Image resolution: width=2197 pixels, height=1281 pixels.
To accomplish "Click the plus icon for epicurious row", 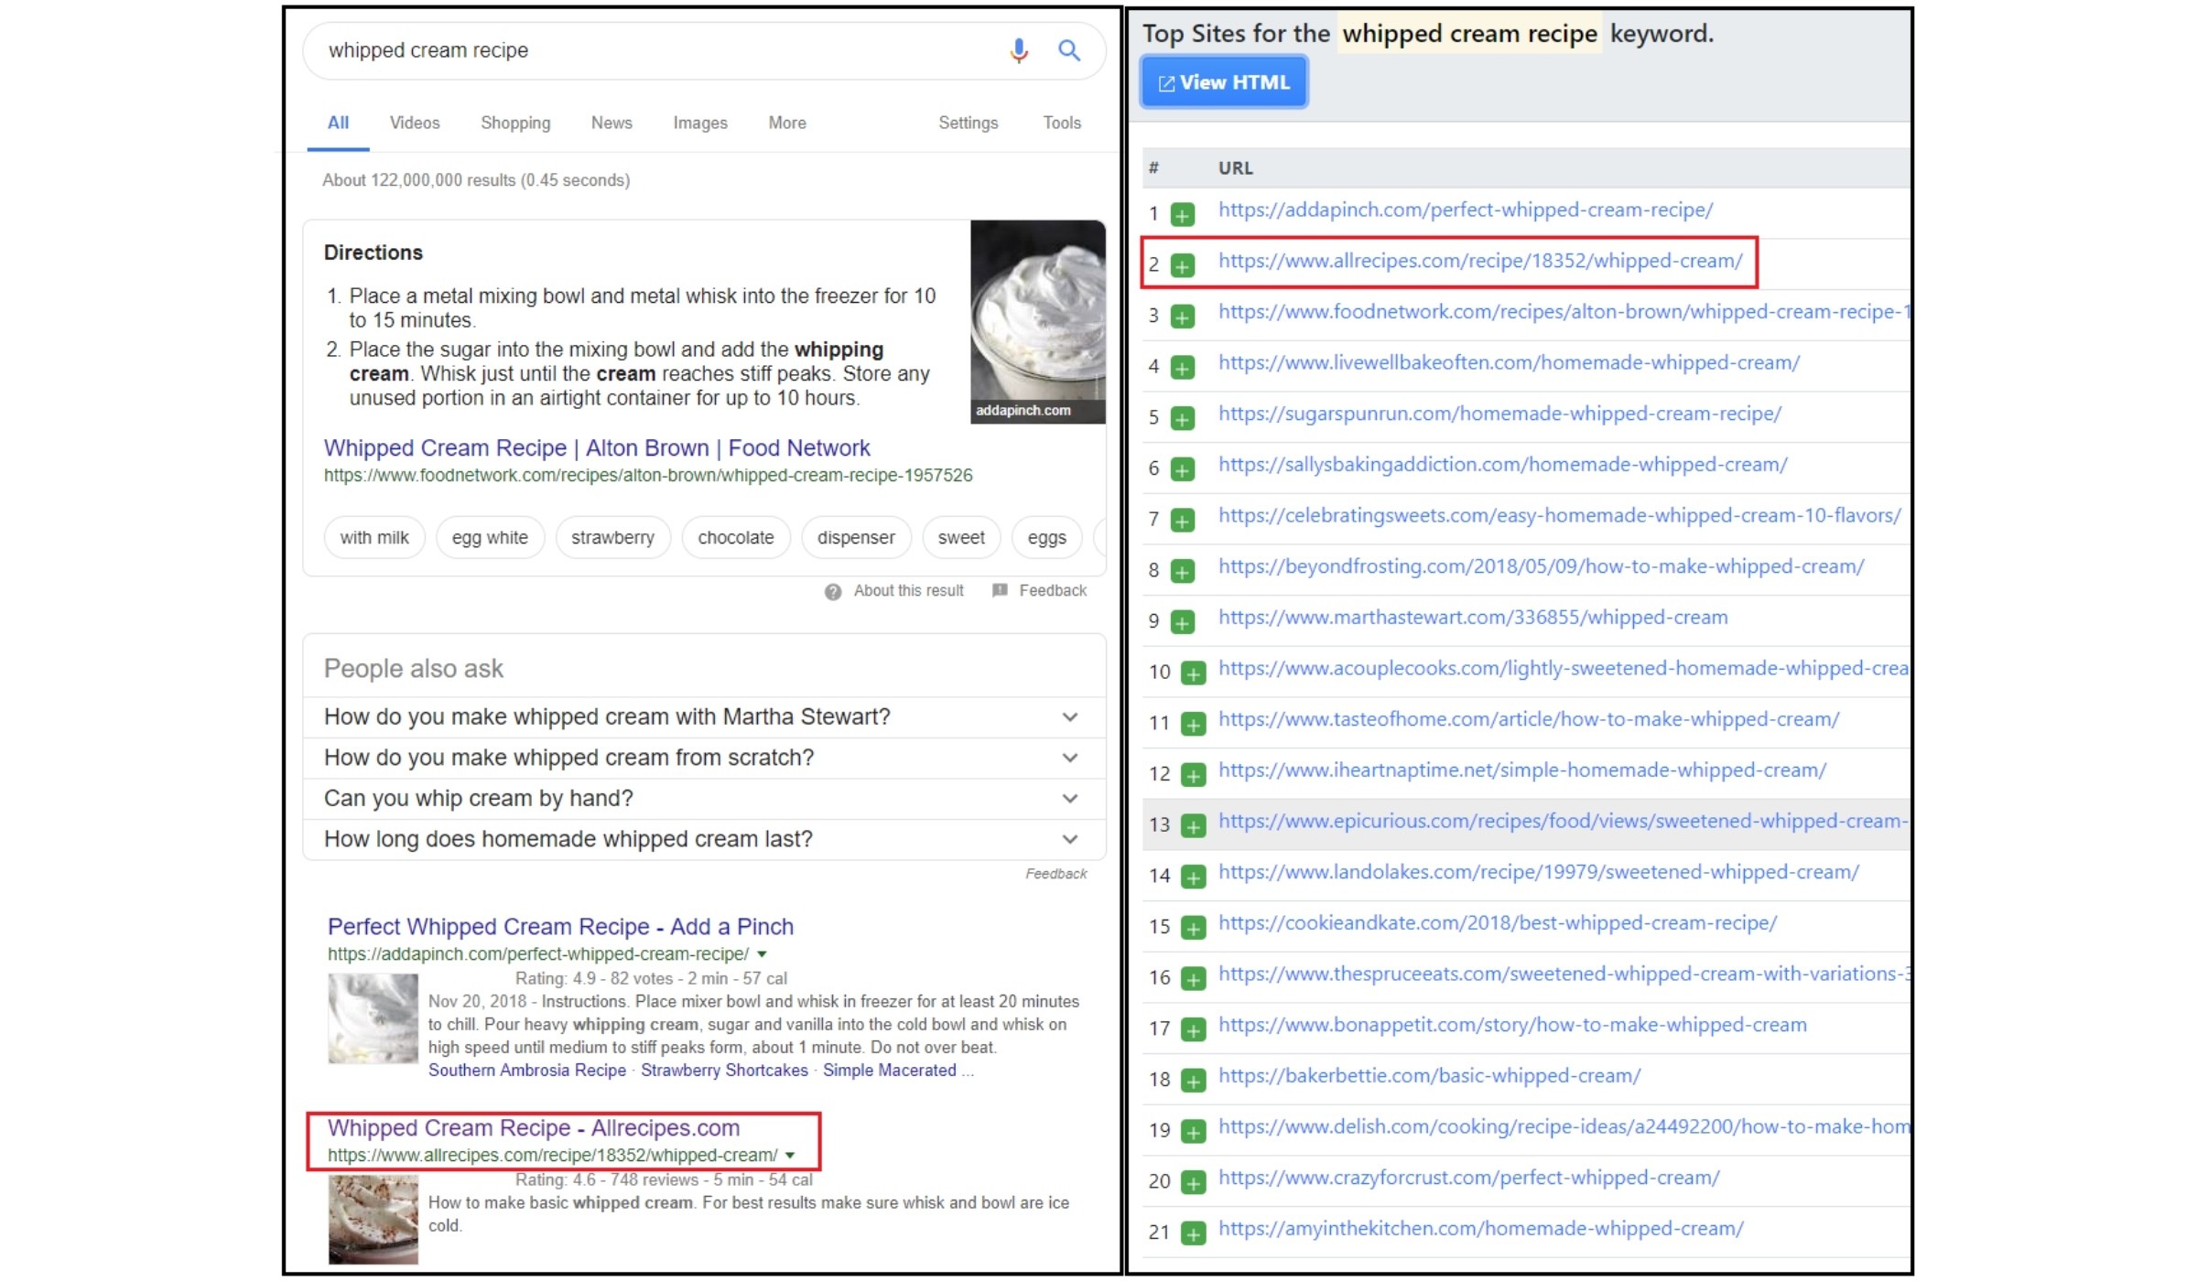I will [1193, 826].
